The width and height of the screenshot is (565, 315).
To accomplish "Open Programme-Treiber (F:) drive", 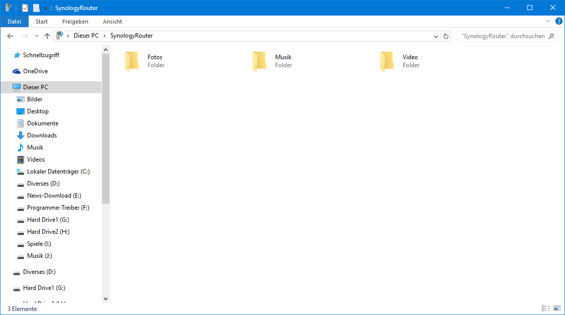I will tap(58, 208).
